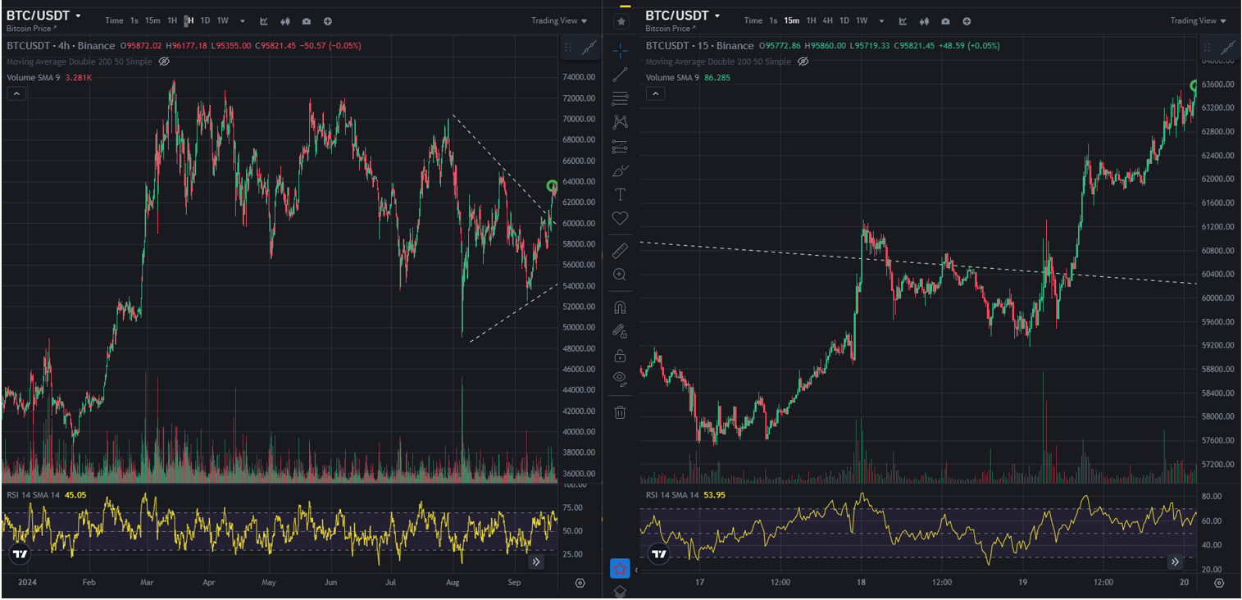Select Time view on left chart

tap(114, 20)
